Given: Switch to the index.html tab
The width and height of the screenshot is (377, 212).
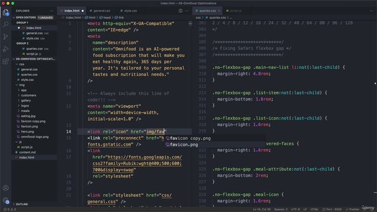Looking at the screenshot, I should point(72,11).
